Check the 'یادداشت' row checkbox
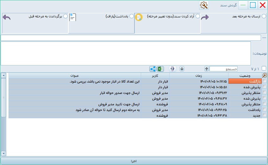 (x=265, y=109)
